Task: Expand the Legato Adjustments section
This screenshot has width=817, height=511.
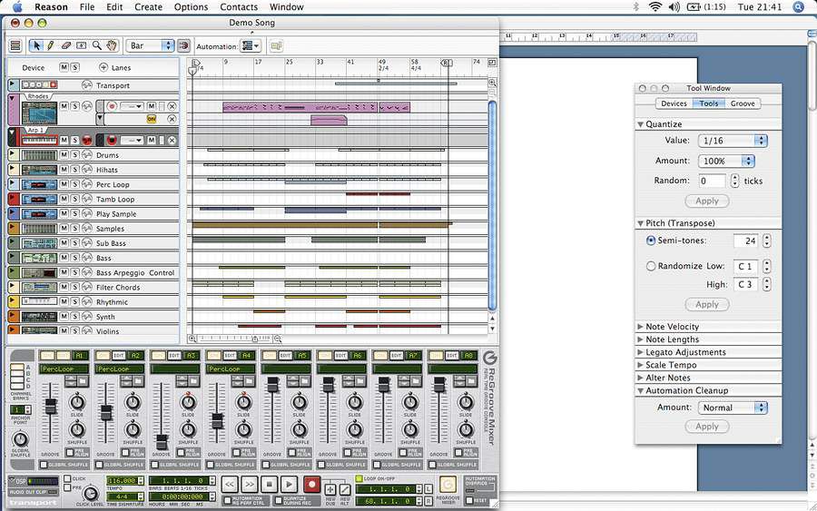Action: [640, 352]
